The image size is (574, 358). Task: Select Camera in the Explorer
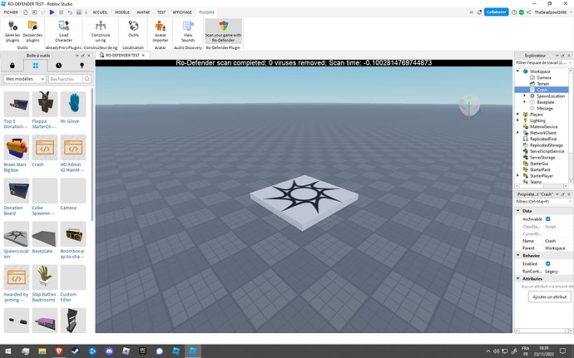tap(543, 77)
